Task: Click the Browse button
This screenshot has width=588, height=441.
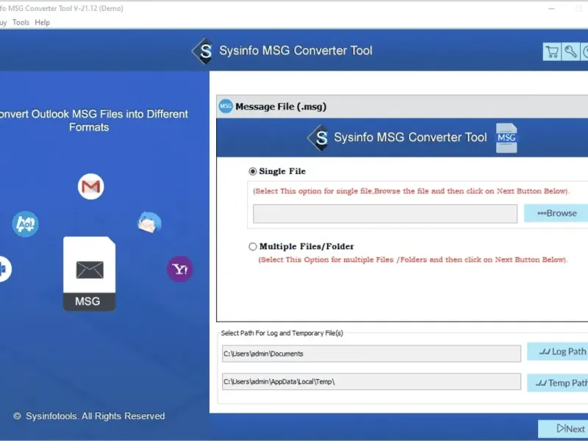Action: [556, 213]
